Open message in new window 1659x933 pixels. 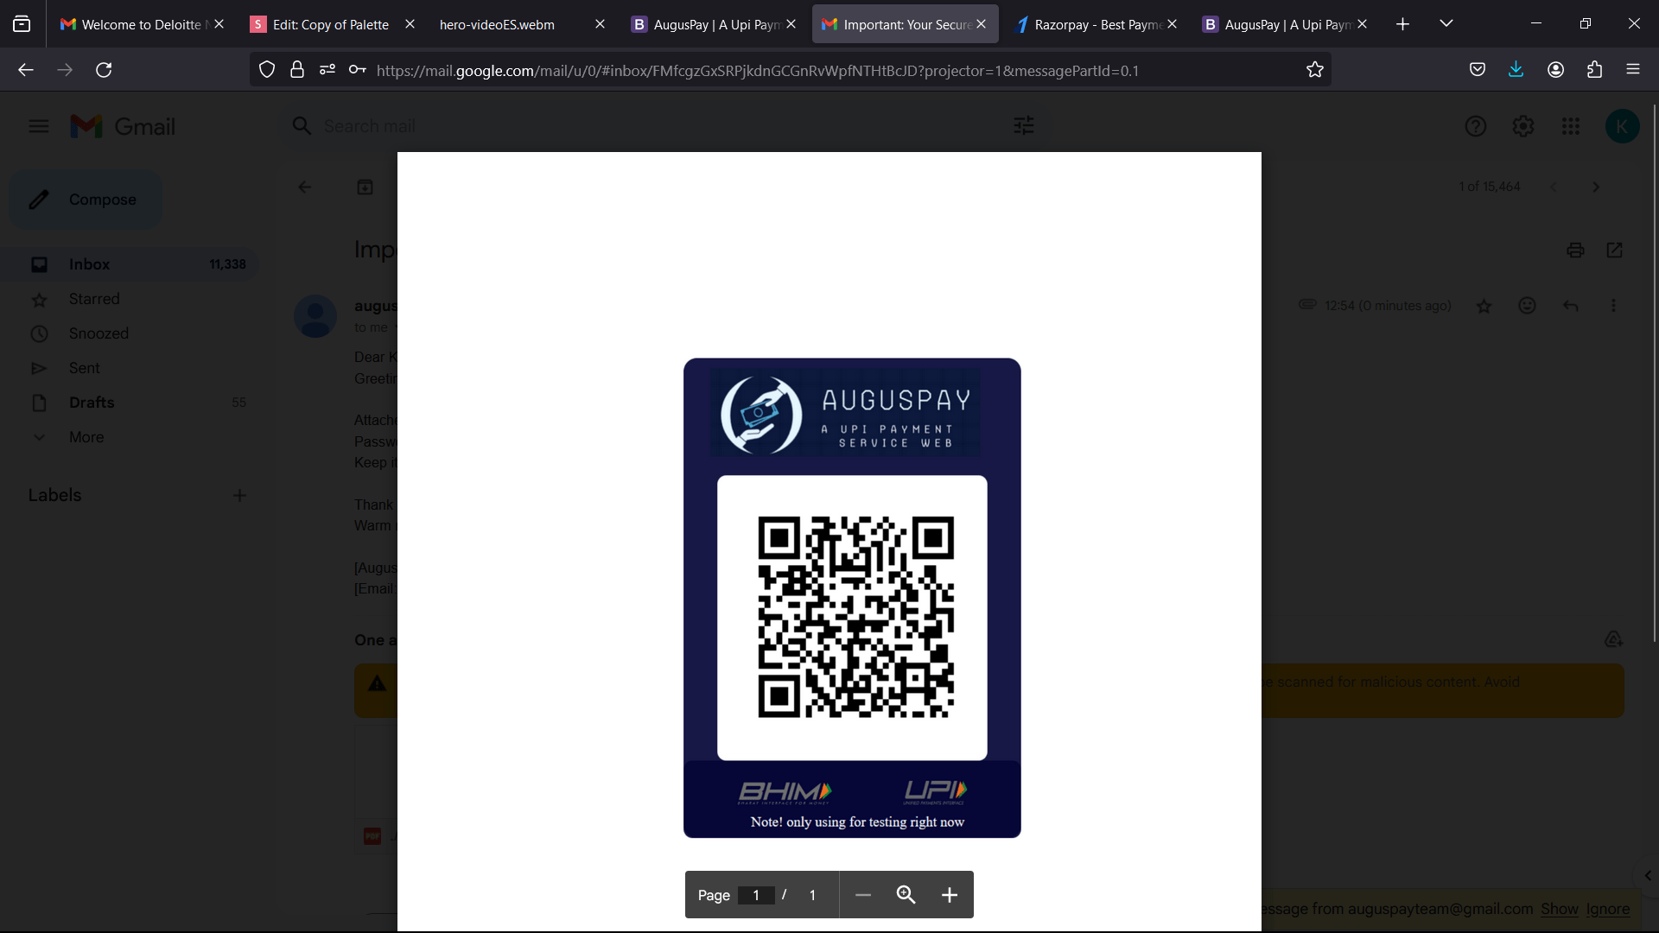coord(1614,251)
